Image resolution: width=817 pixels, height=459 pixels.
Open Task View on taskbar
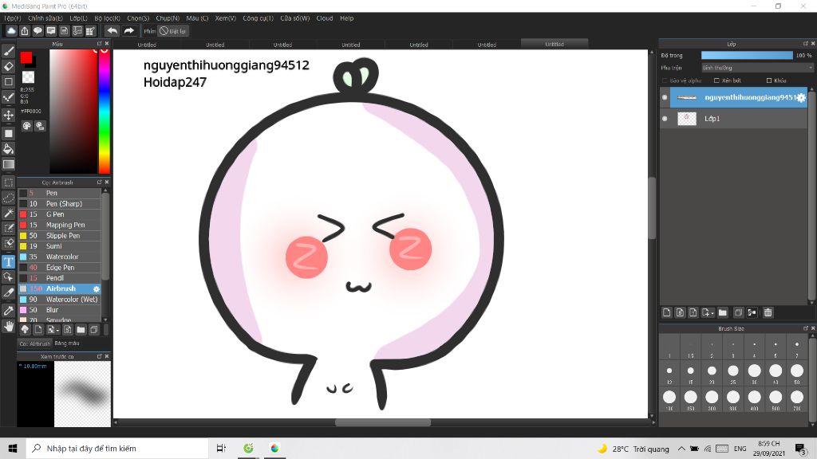(221, 448)
